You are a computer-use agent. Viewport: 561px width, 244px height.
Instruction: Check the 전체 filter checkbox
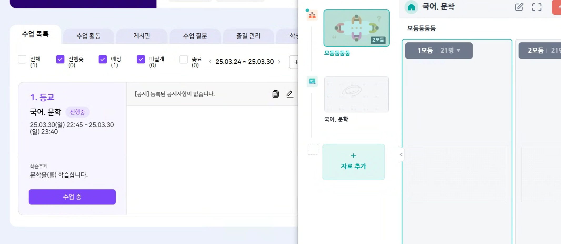(x=22, y=59)
